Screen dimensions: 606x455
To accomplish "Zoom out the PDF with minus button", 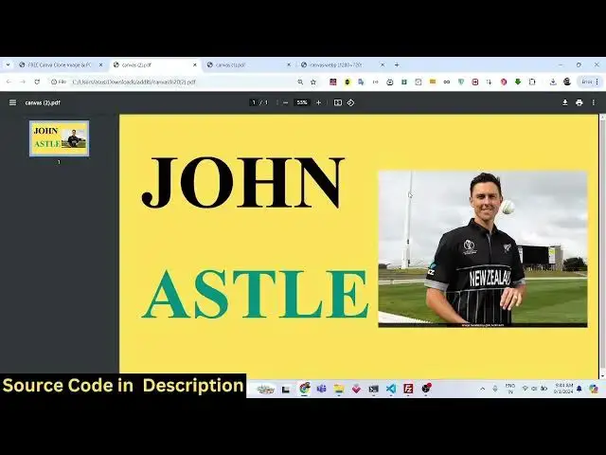I will pos(286,102).
